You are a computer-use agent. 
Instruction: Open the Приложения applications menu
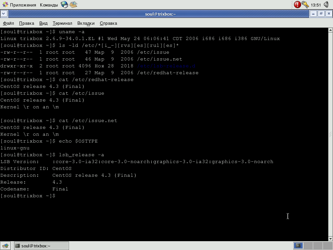[19, 5]
